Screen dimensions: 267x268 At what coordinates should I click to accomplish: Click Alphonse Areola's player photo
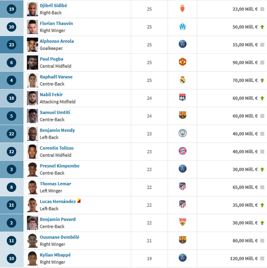coord(32,44)
